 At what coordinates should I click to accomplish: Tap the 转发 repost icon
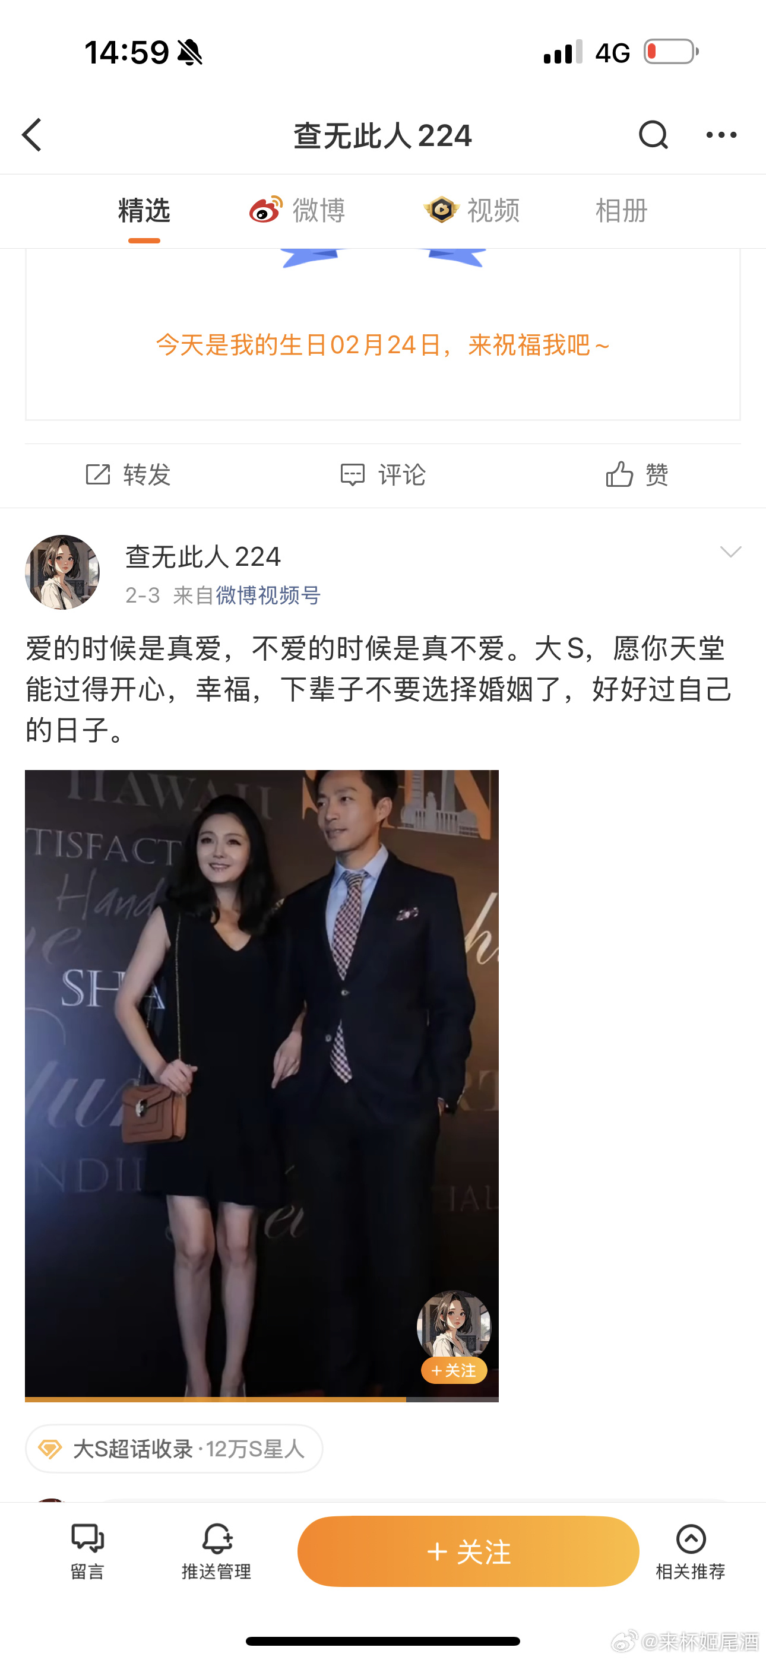[x=98, y=475]
